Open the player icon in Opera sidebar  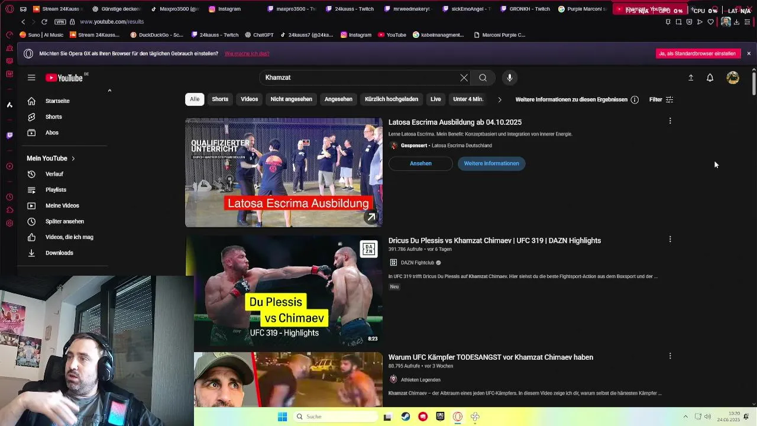(9, 166)
